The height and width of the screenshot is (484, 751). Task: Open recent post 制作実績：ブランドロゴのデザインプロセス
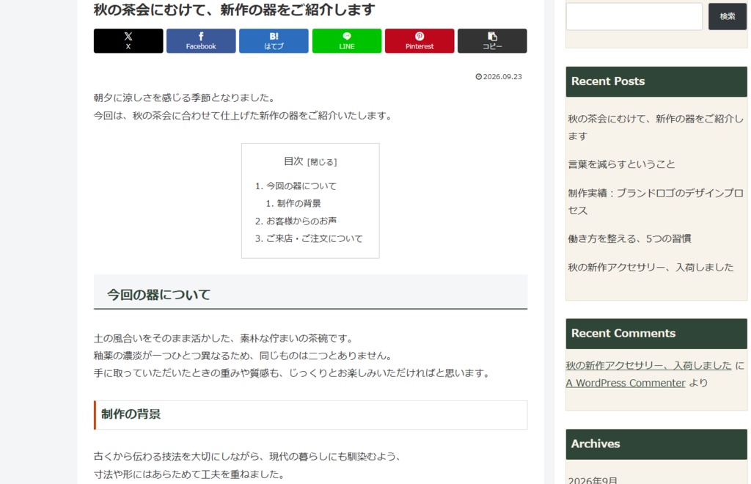coord(656,202)
